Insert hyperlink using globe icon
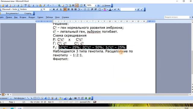This screenshot has height=109, width=193. [x=59, y=5]
